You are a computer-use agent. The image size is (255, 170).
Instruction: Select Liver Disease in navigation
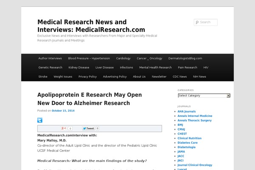[105, 68]
